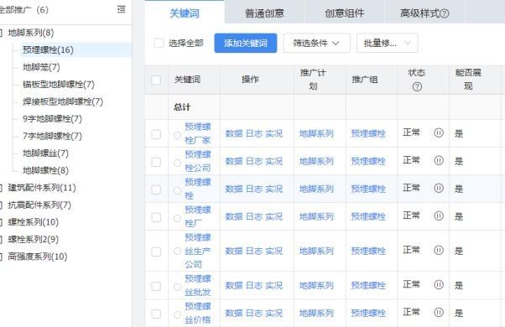Check the row for 预埋螺丝生产公司
The width and height of the screenshot is (505, 327).
(x=156, y=252)
